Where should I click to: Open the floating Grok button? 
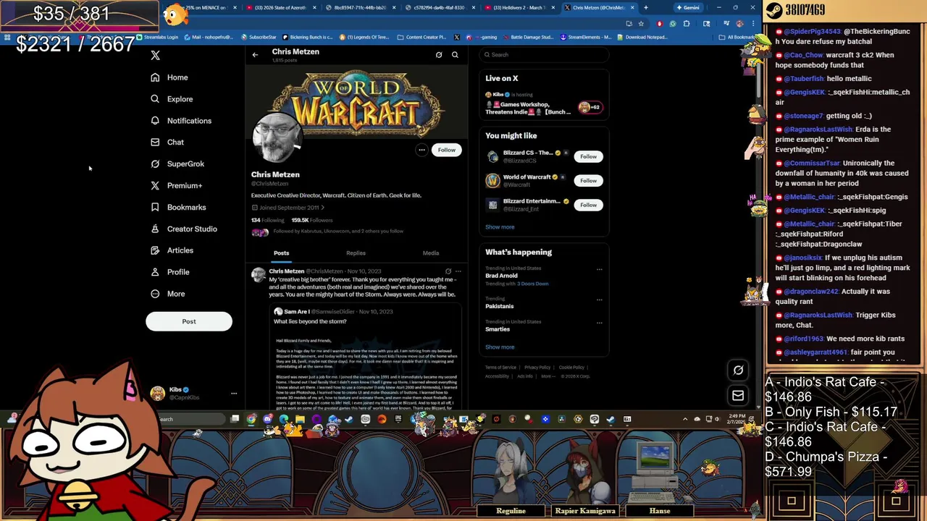point(738,370)
